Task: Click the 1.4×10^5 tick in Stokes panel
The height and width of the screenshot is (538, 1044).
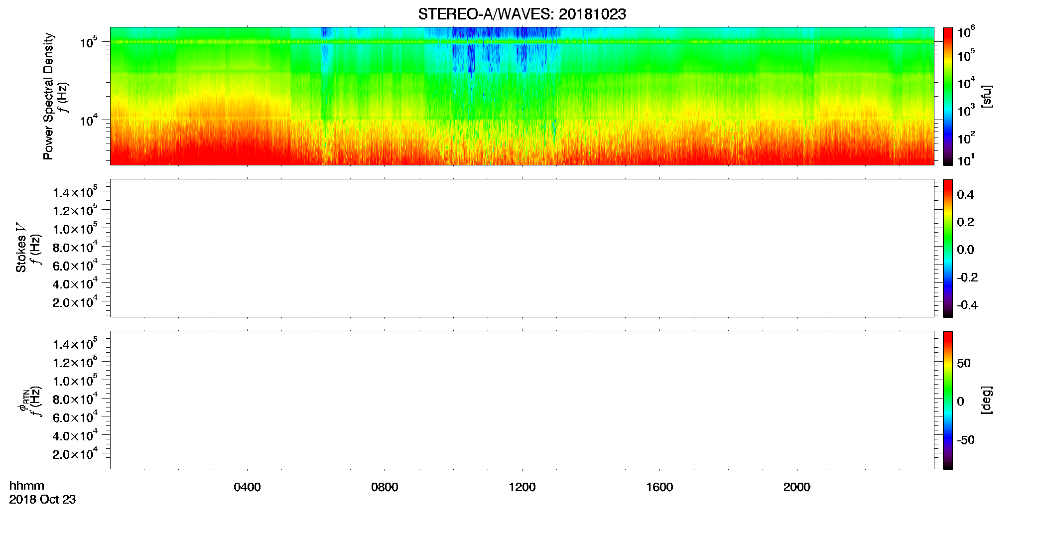Action: pyautogui.click(x=75, y=192)
